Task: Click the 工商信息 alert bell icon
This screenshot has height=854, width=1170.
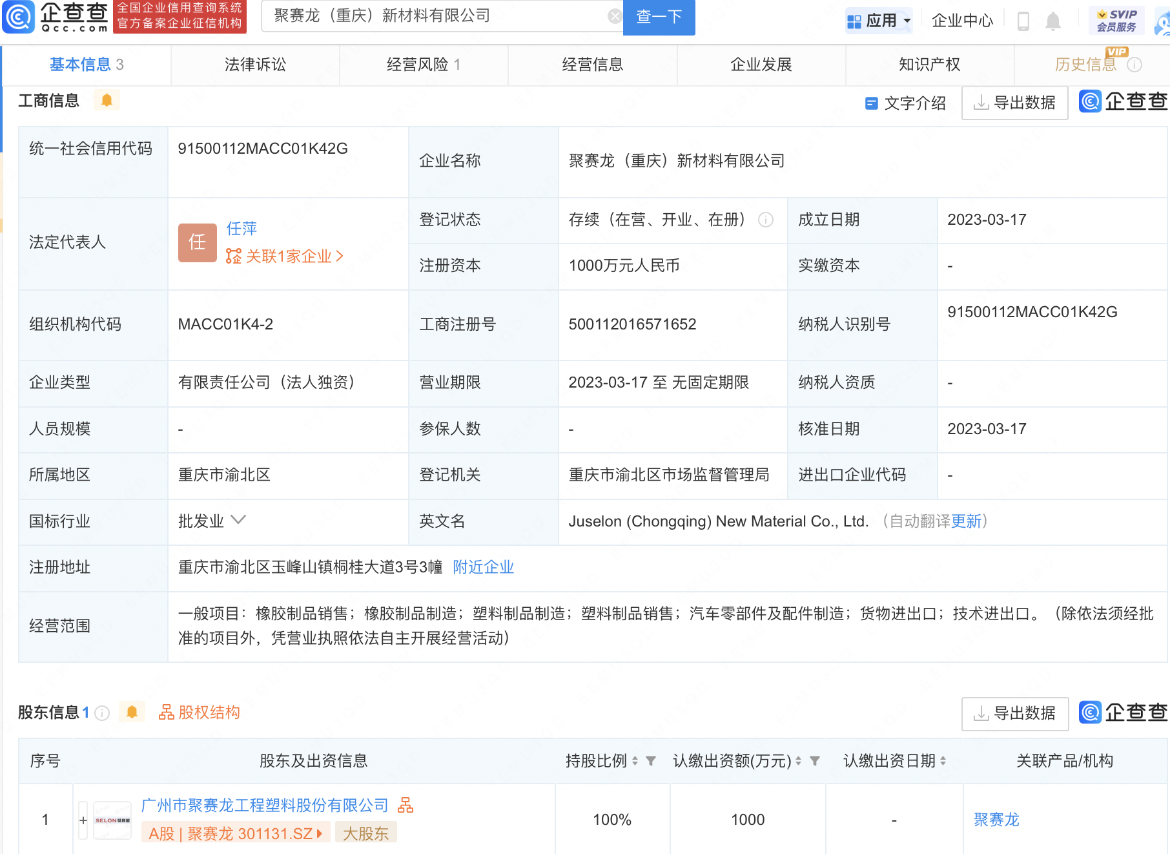Action: tap(107, 100)
